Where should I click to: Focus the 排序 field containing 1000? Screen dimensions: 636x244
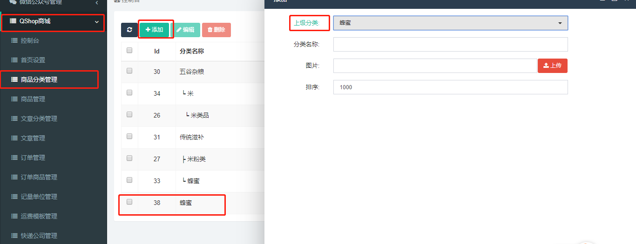coord(450,87)
